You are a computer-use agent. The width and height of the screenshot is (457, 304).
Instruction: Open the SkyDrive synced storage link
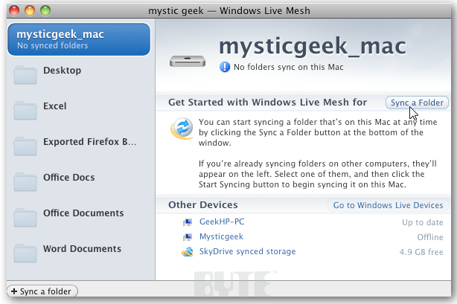[247, 252]
